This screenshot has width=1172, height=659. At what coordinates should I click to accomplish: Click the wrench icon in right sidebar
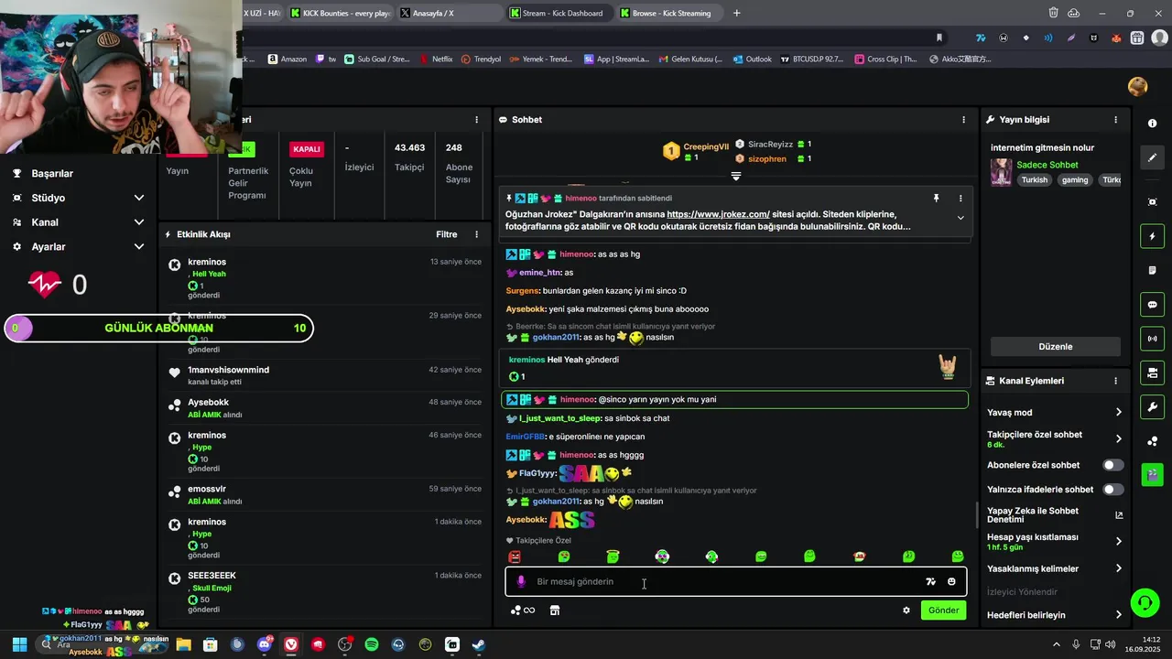[1152, 406]
